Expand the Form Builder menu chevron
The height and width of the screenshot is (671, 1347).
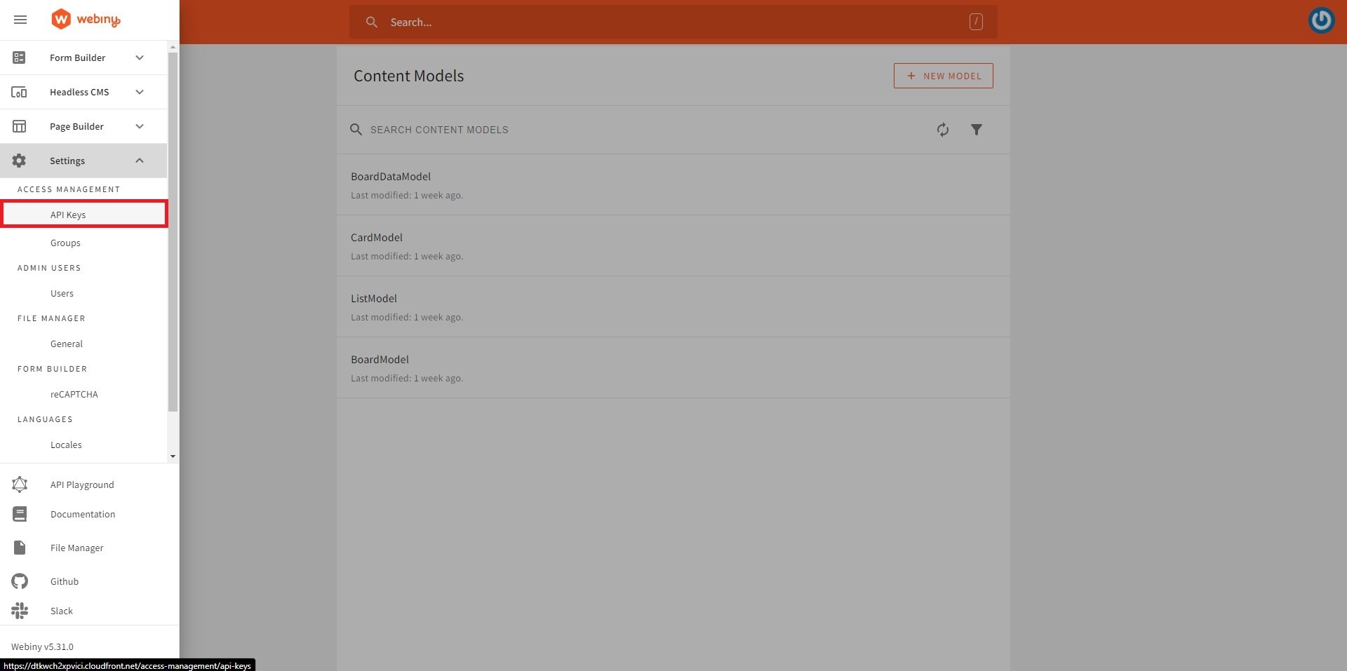(140, 57)
